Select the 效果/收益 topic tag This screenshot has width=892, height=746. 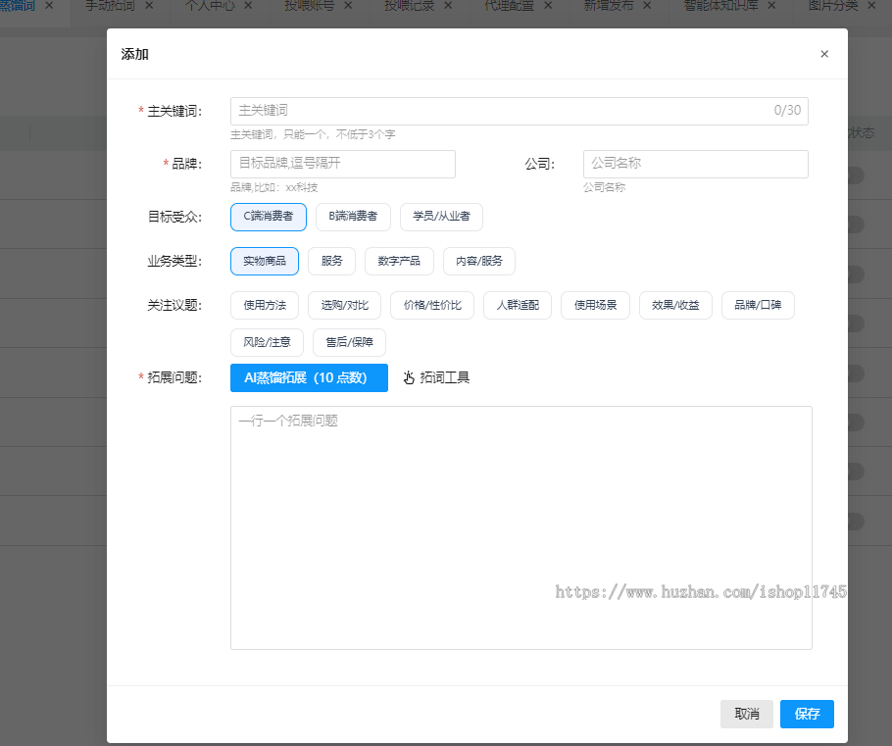[675, 306]
